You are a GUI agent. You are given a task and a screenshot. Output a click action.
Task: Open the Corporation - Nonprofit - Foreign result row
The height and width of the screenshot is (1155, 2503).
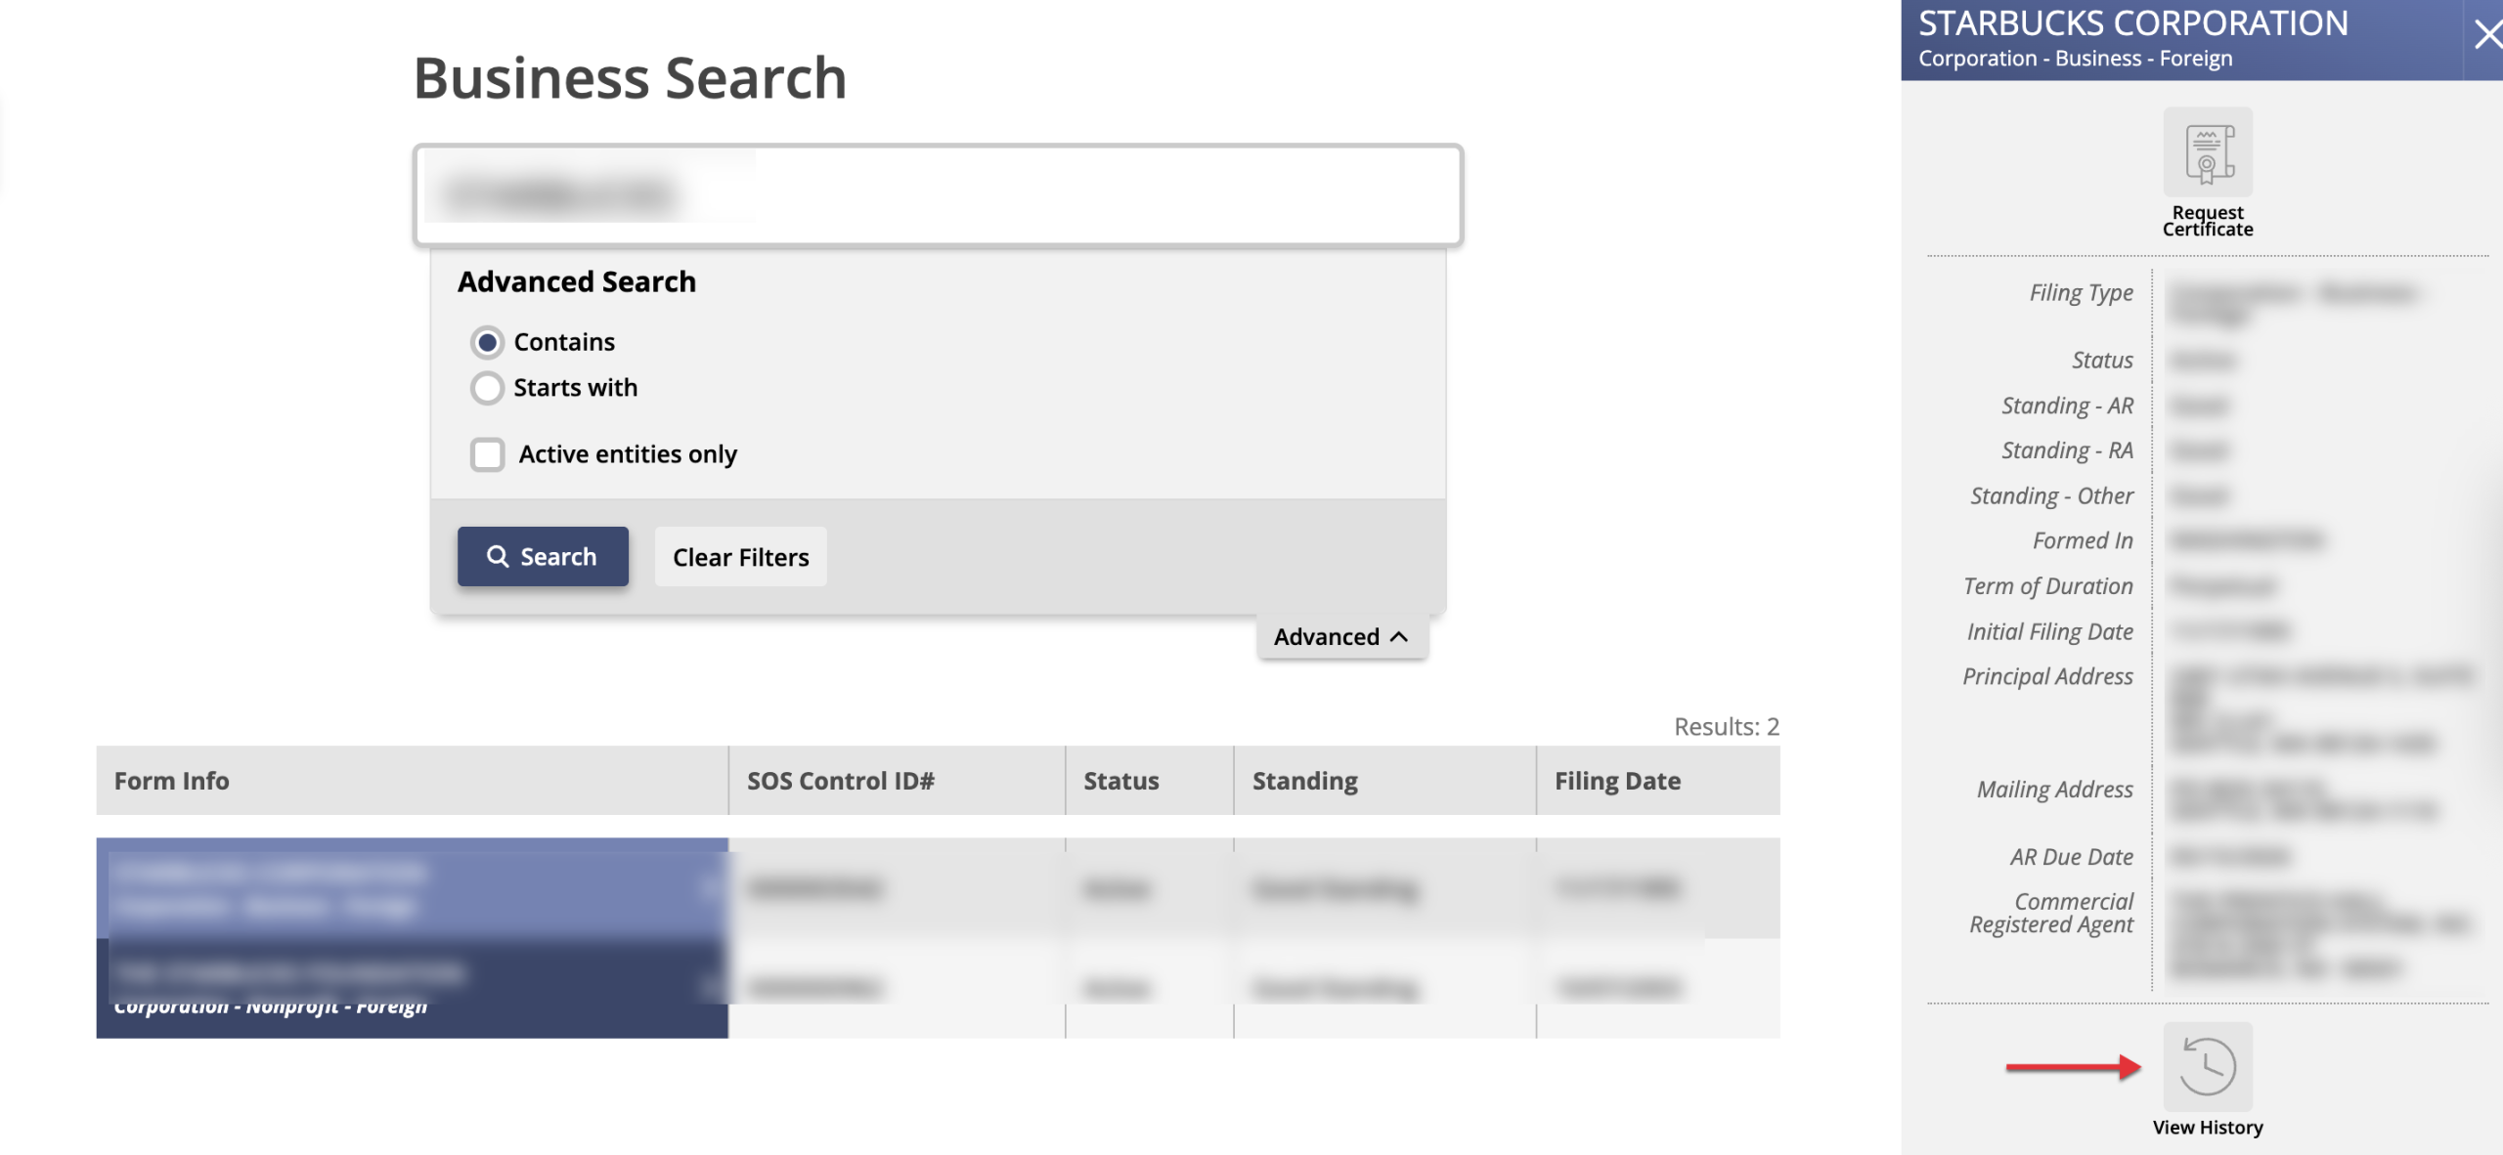click(x=411, y=989)
